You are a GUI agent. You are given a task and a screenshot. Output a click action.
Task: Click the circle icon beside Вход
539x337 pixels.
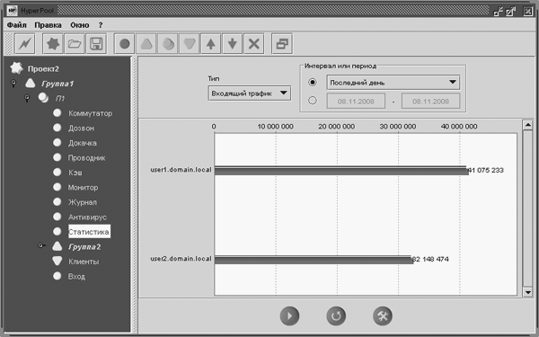pos(57,276)
